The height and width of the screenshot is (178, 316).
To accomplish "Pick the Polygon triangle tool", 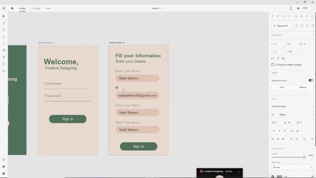I will 3,37.
